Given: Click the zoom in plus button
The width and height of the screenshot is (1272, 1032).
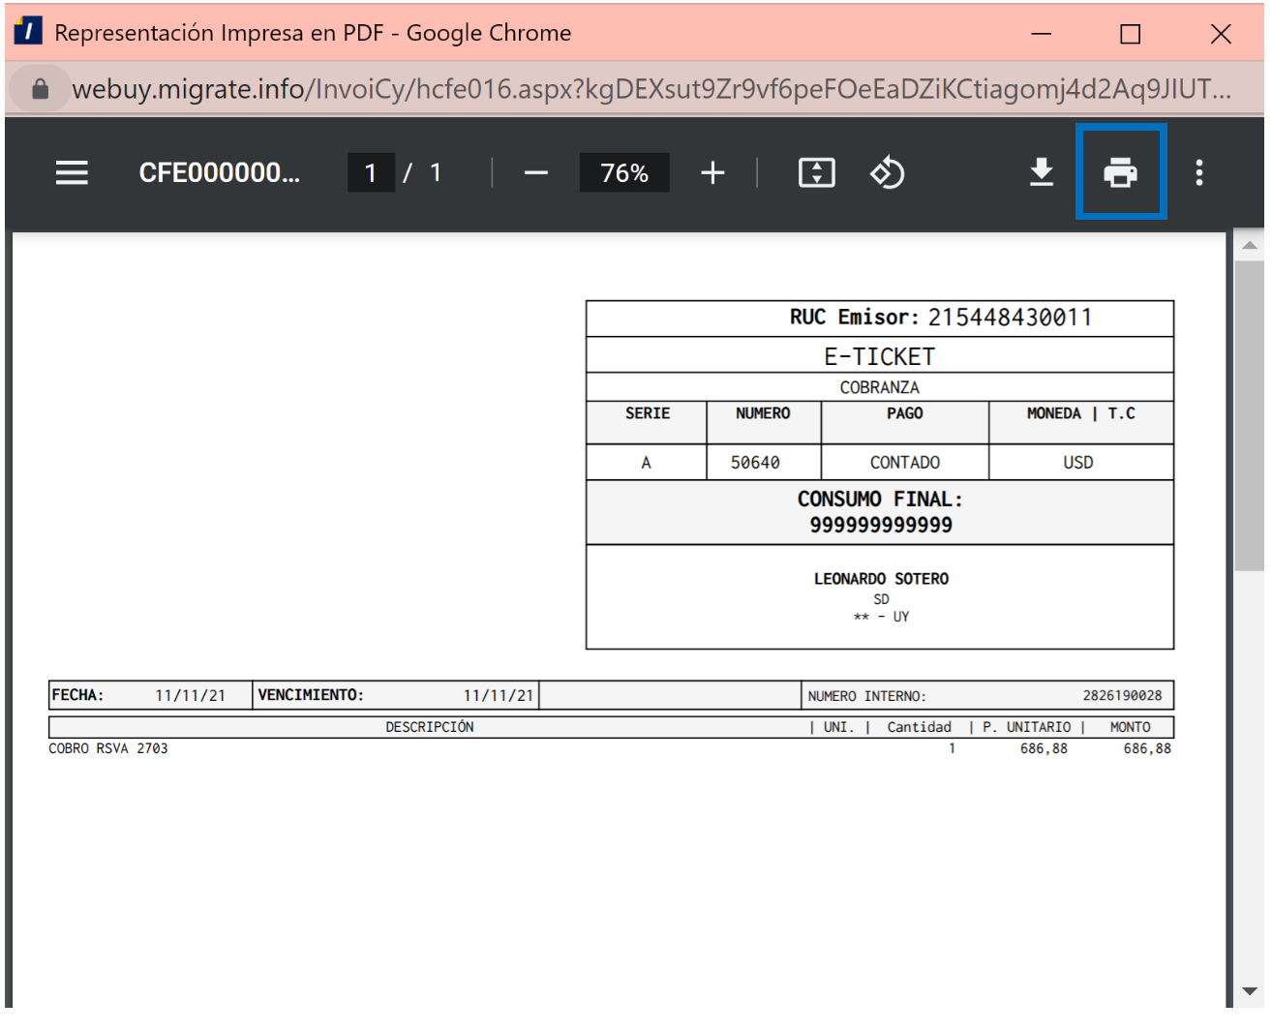Looking at the screenshot, I should tap(712, 173).
